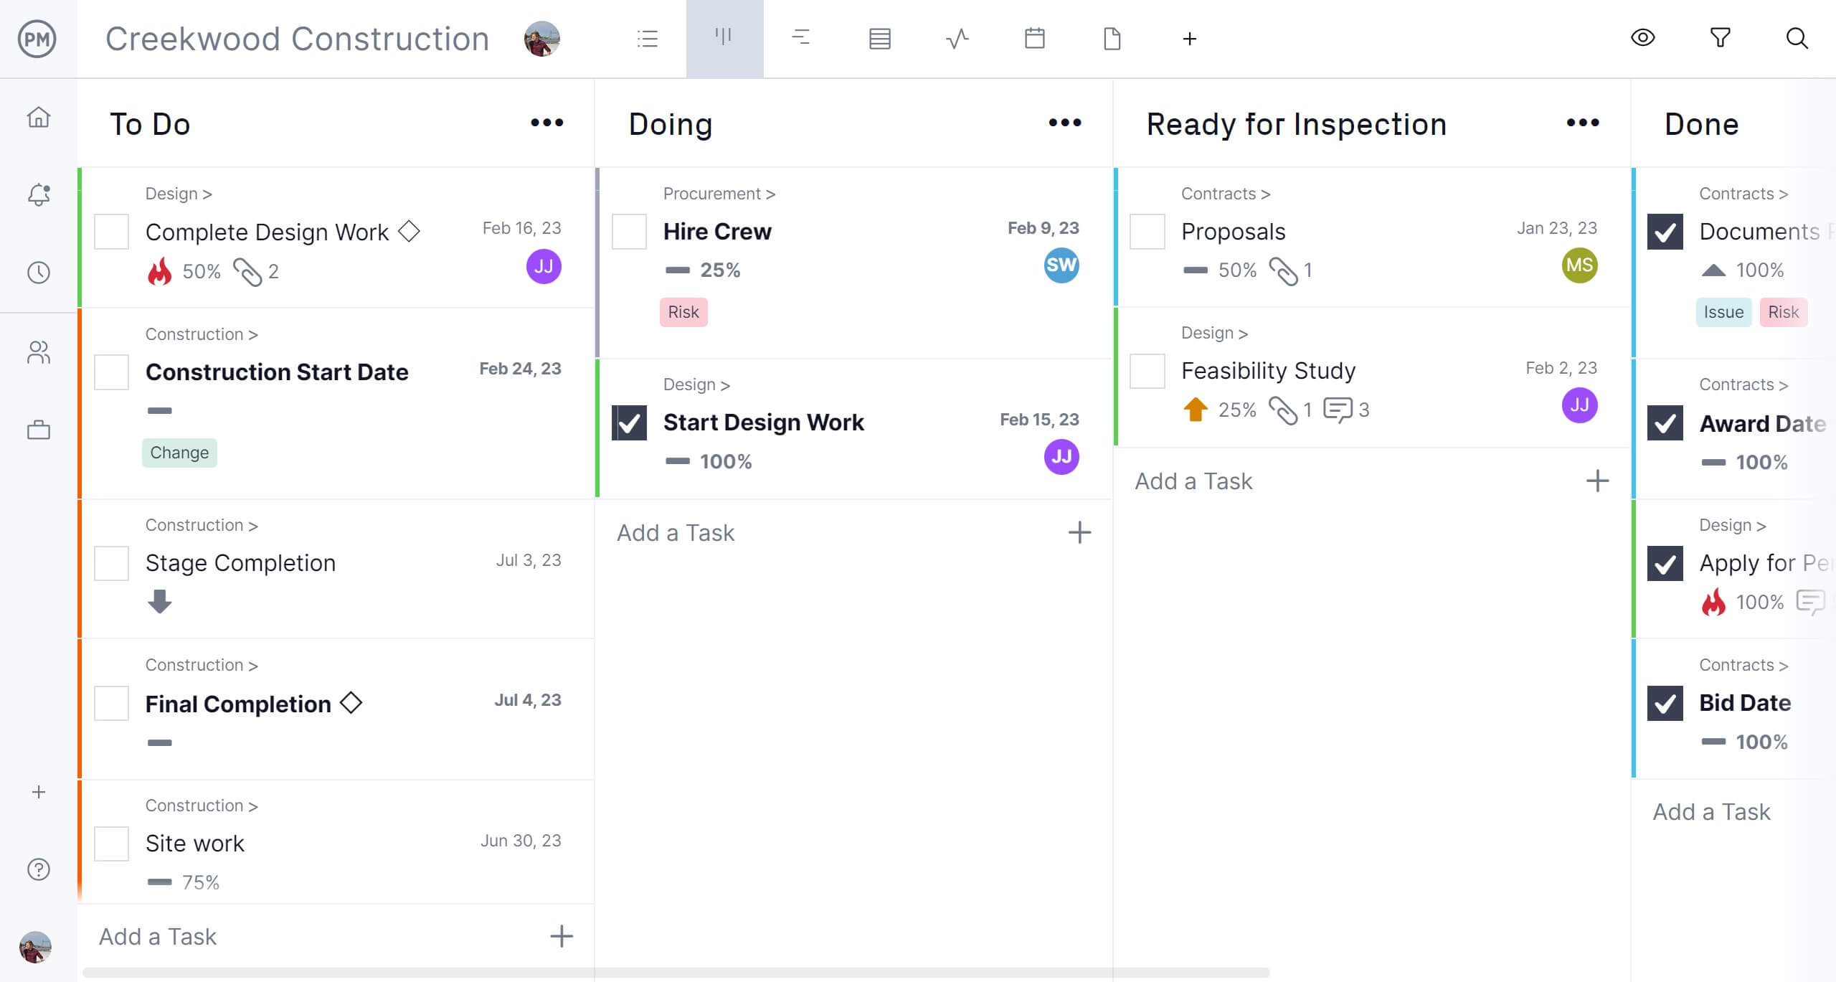Toggle table view icon

tap(878, 39)
